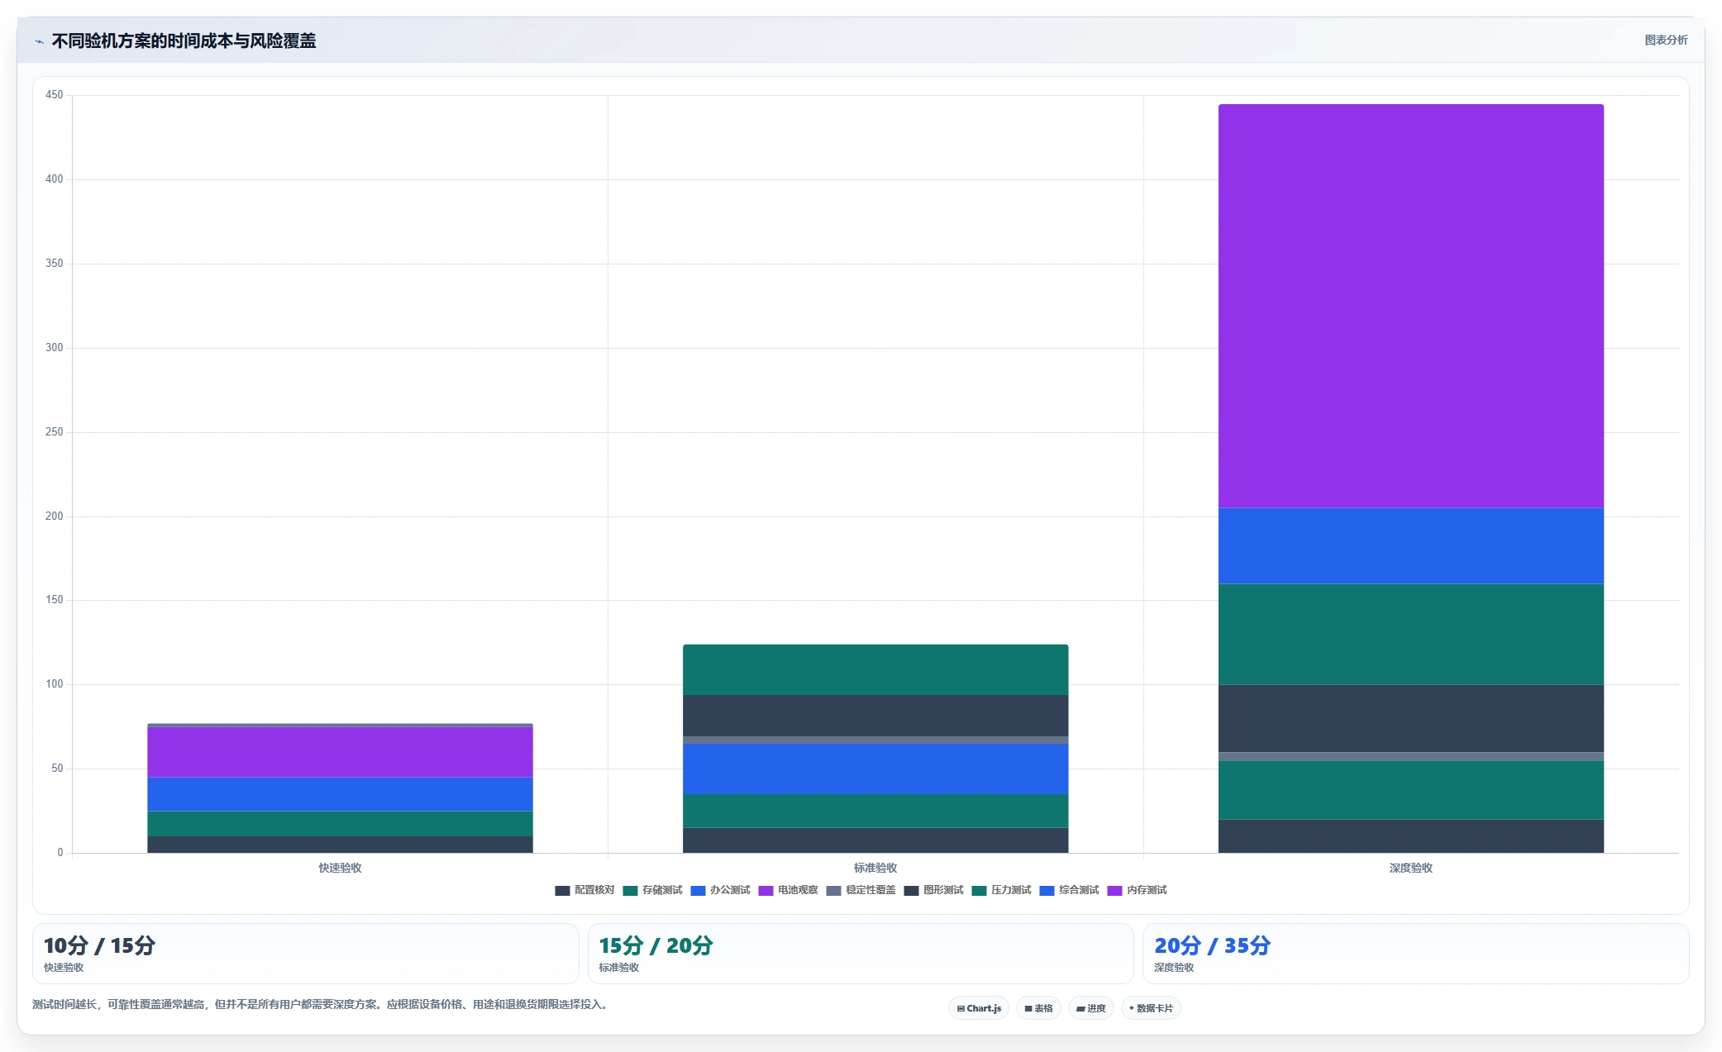Click the blue 办公测试 segment of the 快速验收 bar
This screenshot has width=1722, height=1052.
pos(340,794)
